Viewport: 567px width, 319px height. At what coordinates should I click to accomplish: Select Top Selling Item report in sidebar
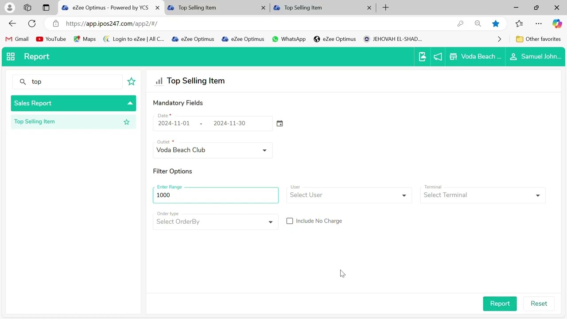(x=74, y=122)
